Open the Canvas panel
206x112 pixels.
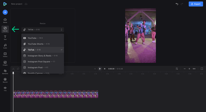point(5,29)
